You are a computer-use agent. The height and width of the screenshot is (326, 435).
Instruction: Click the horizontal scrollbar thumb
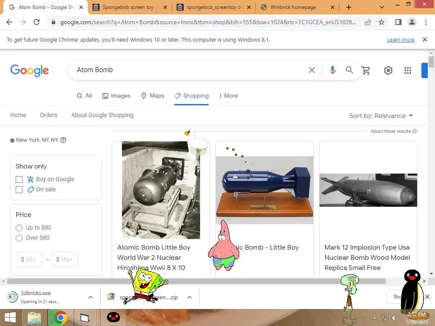click(196, 281)
